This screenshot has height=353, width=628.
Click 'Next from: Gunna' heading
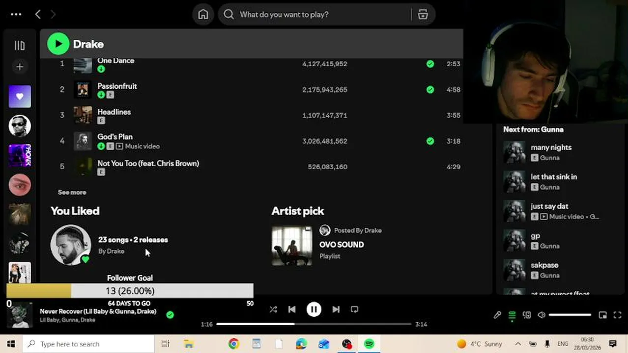[x=533, y=129]
